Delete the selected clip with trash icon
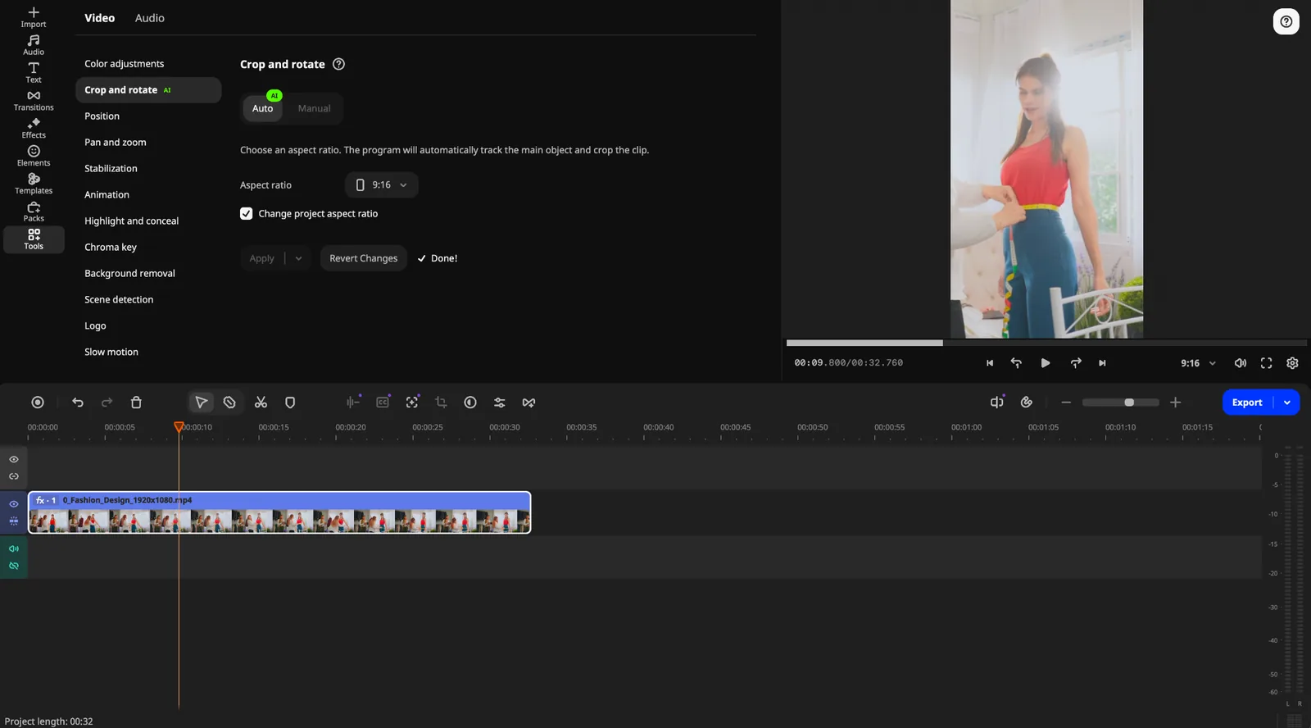 click(136, 403)
